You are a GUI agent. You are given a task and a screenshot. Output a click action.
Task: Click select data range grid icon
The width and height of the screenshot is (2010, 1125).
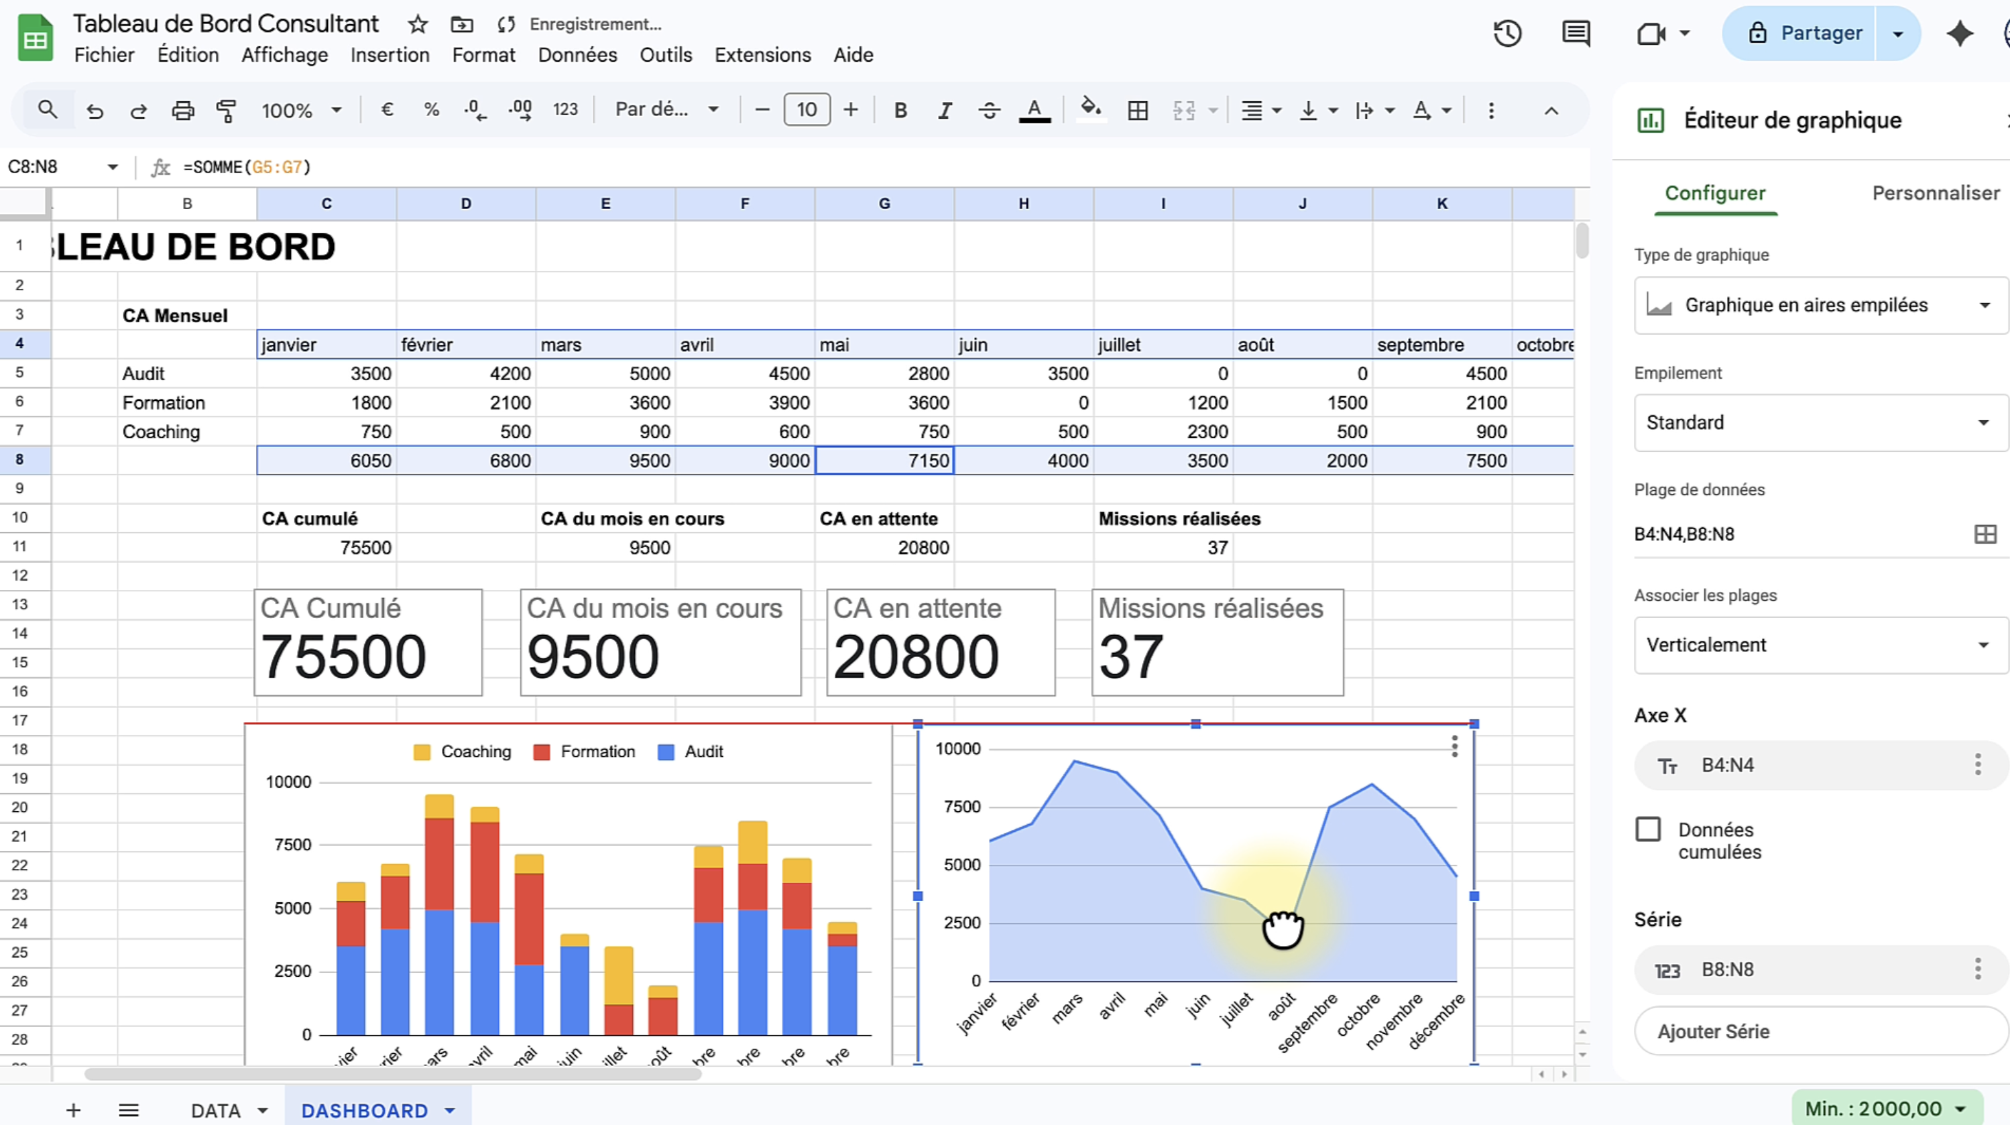pos(1985,534)
